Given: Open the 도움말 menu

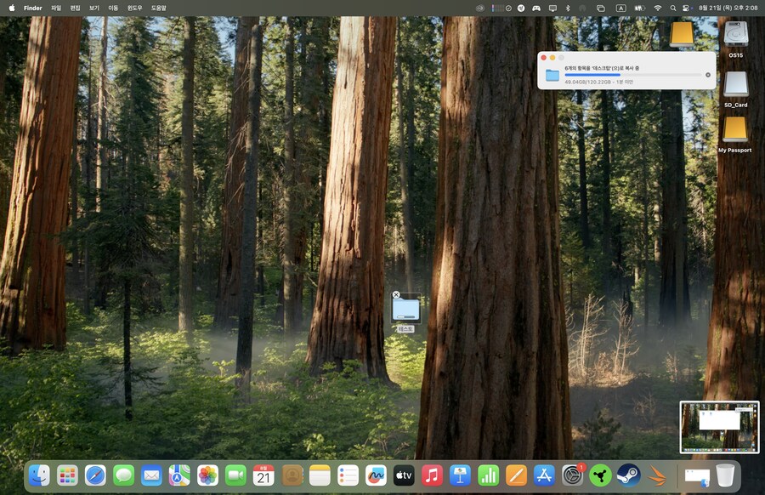Looking at the screenshot, I should [159, 8].
